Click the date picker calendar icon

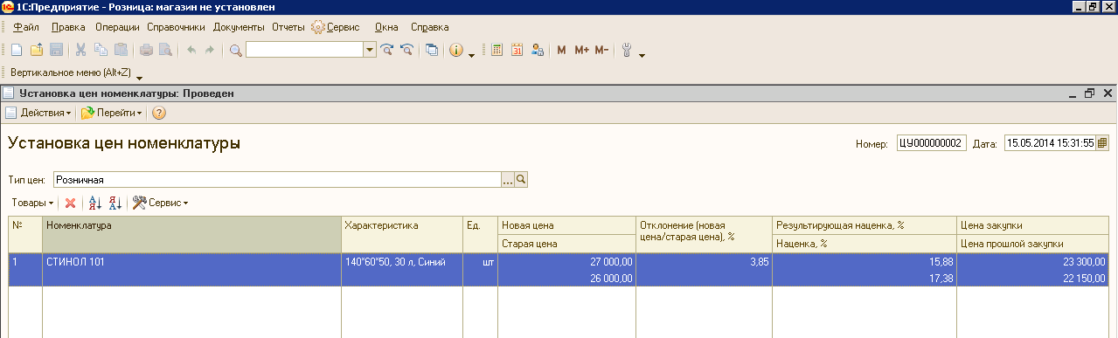point(1103,142)
